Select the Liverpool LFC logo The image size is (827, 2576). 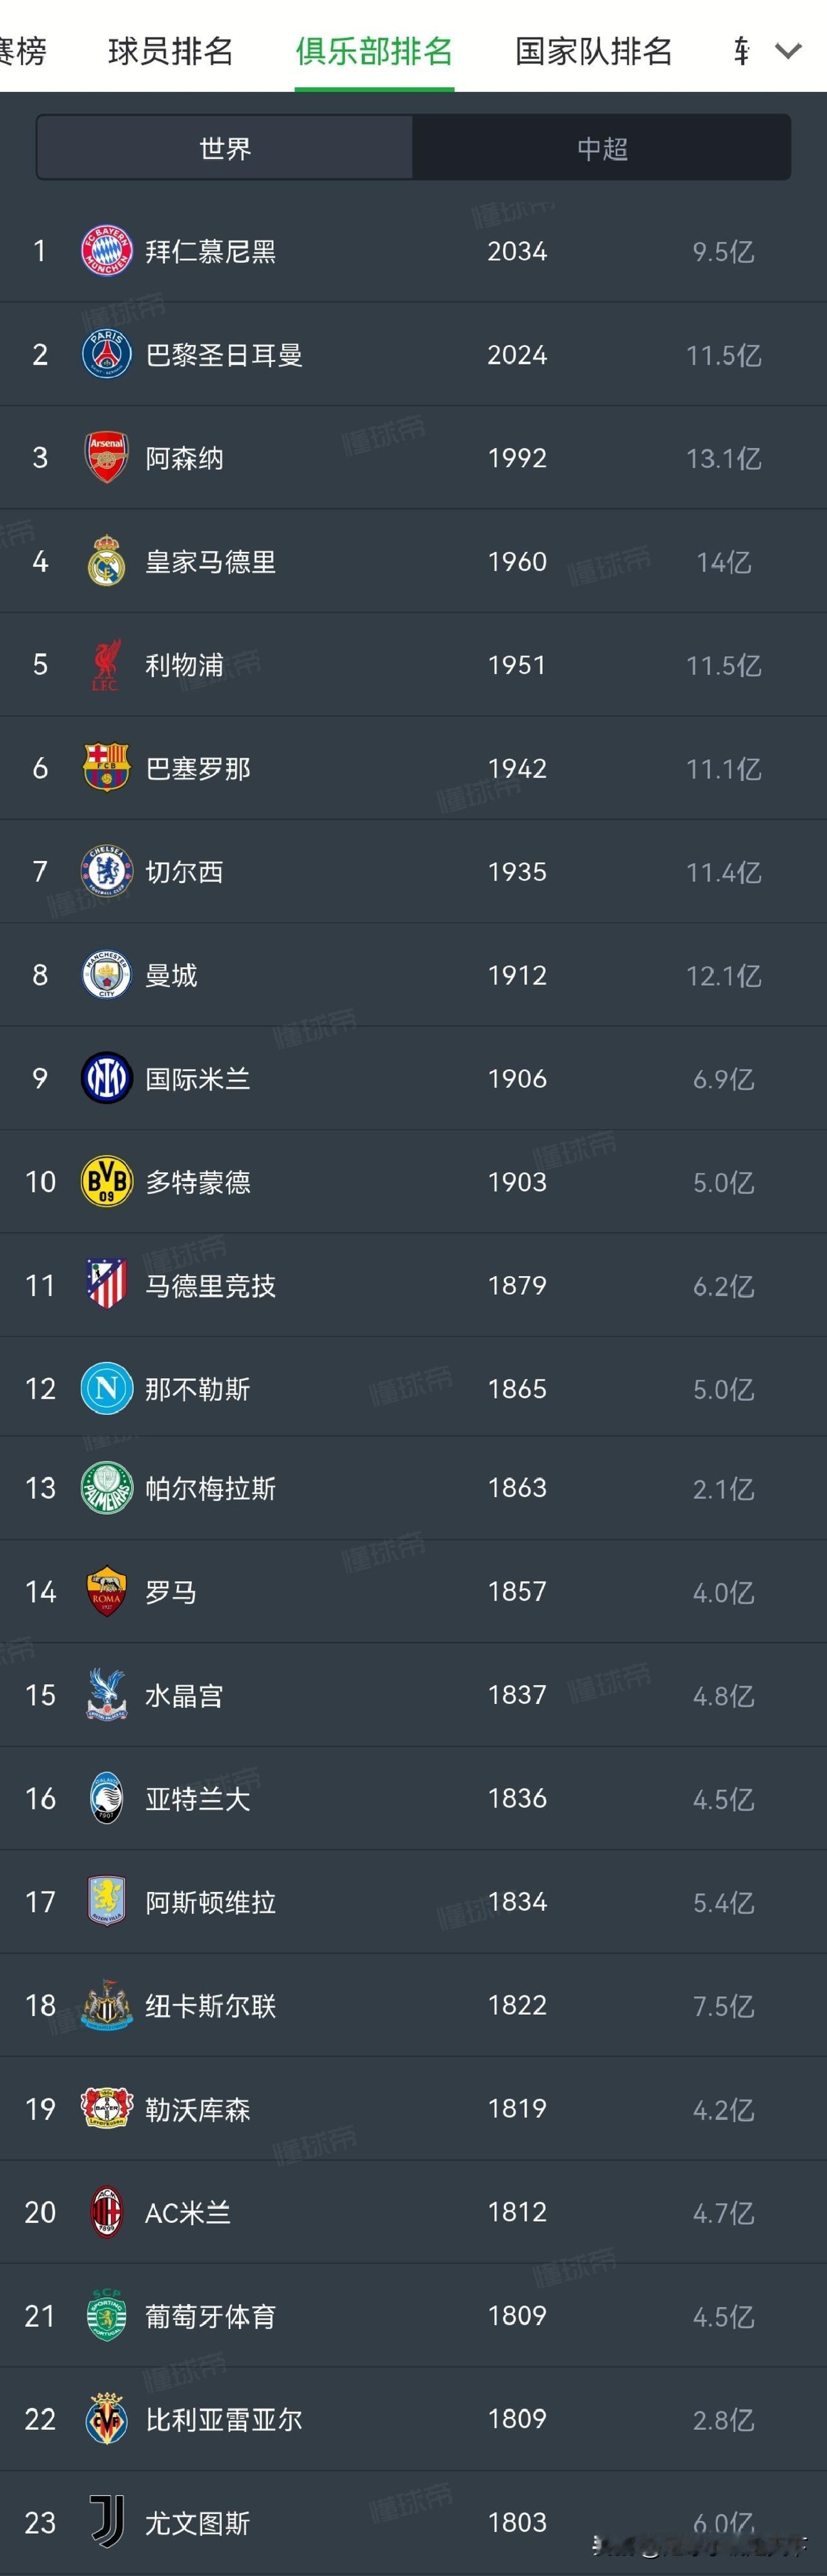click(x=106, y=665)
